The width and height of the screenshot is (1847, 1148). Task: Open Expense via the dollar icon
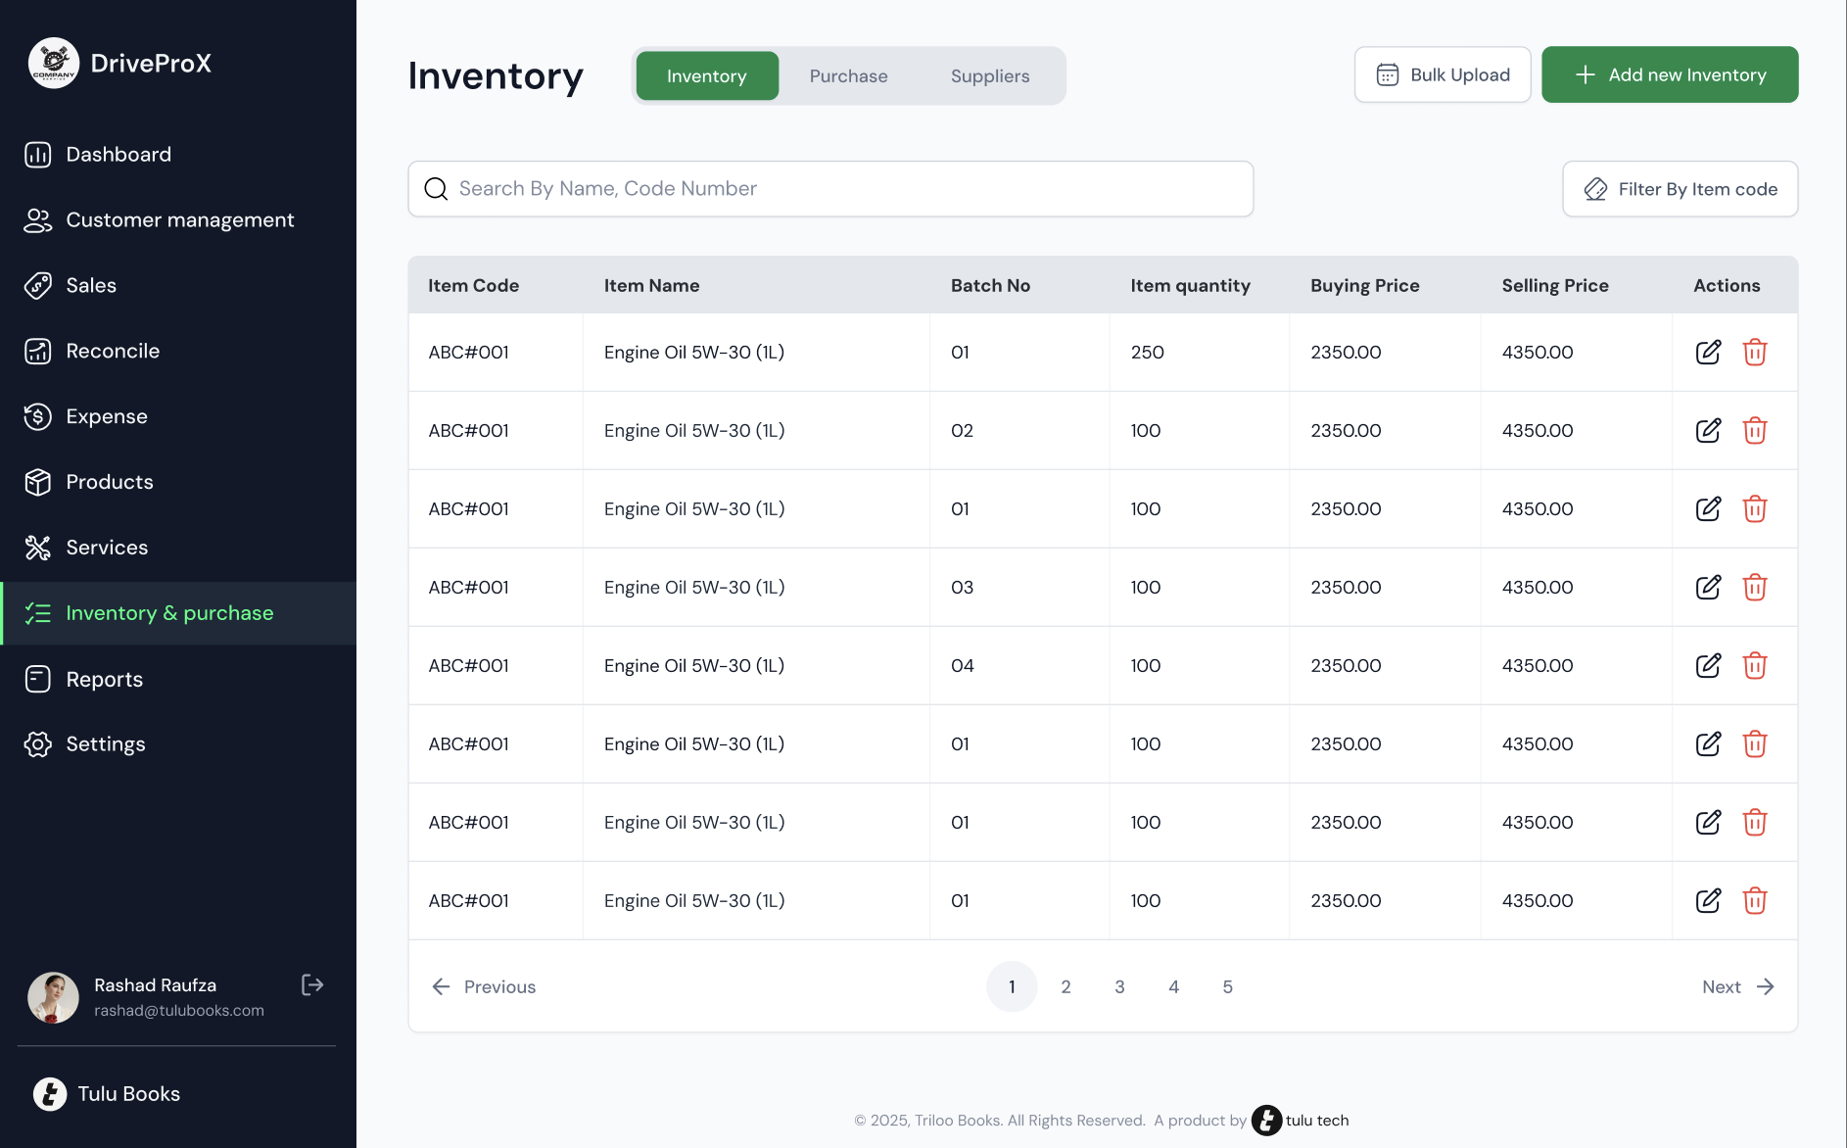[38, 416]
